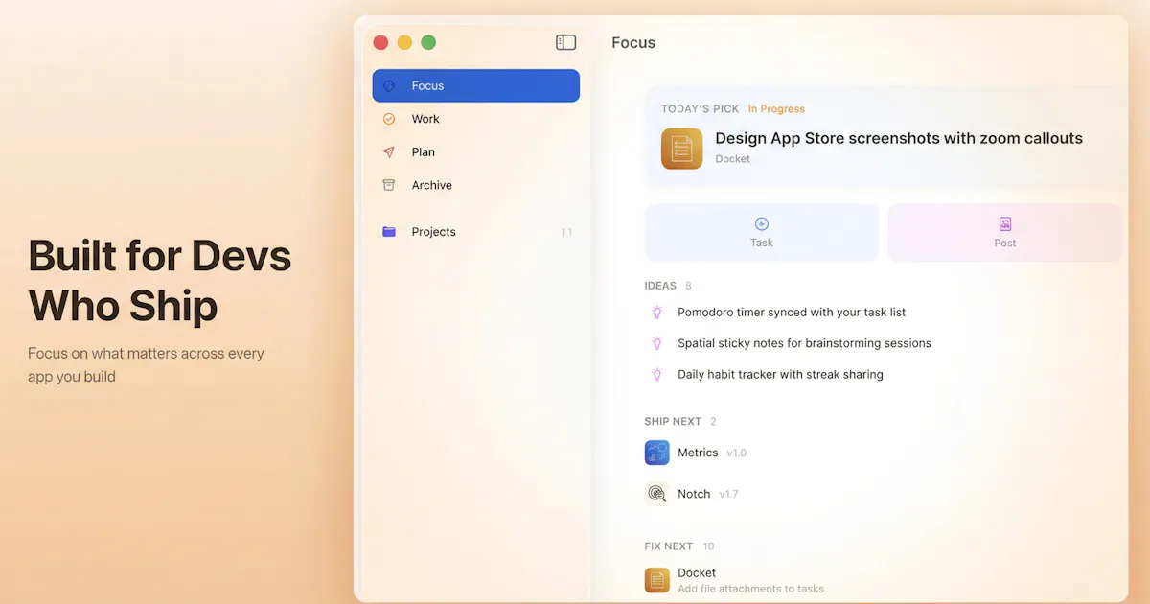This screenshot has width=1150, height=604.
Task: Open idea 'Spatial sticky notes for brainstorming sessions'
Action: pyautogui.click(x=804, y=343)
